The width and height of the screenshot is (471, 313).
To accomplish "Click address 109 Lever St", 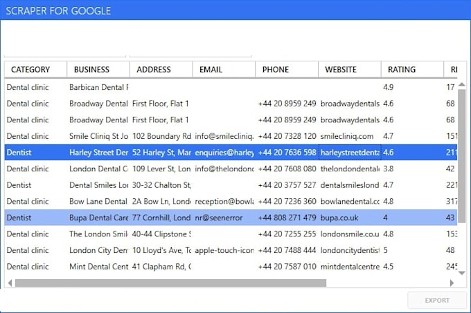I will [x=161, y=169].
